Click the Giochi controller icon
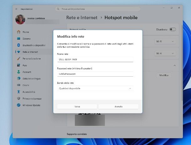 19,85
